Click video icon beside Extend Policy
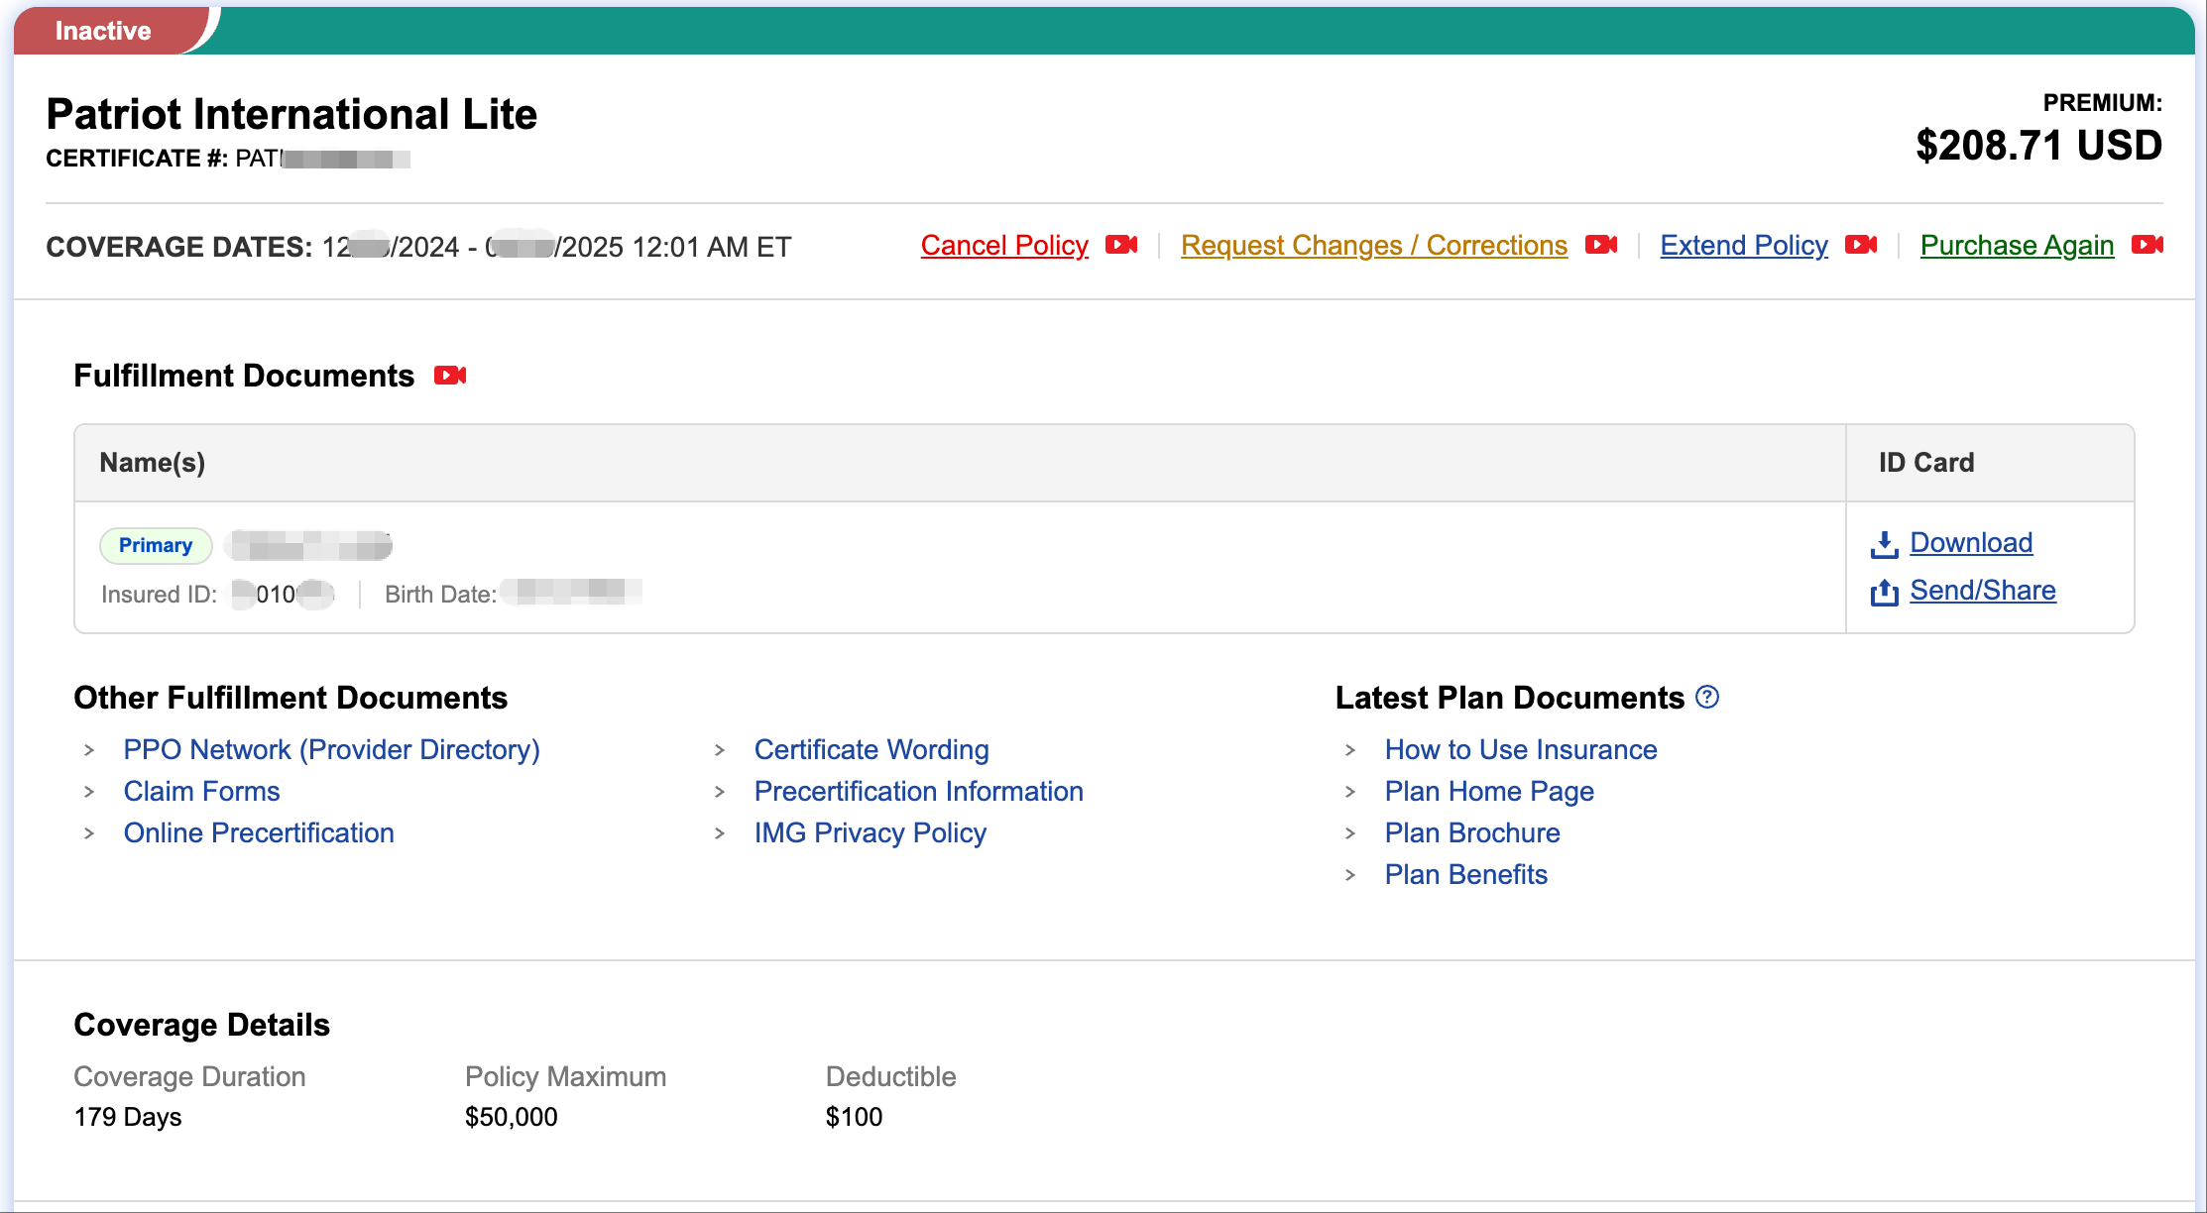 (x=1861, y=245)
